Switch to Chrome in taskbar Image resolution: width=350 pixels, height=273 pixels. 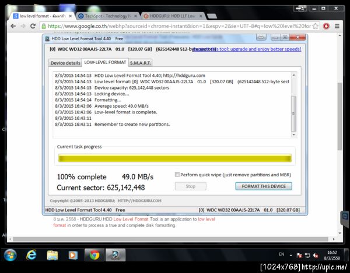pos(94,255)
